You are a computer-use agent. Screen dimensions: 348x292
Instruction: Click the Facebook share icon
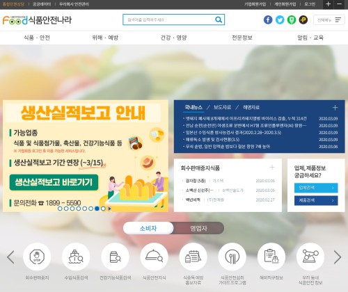point(268,19)
